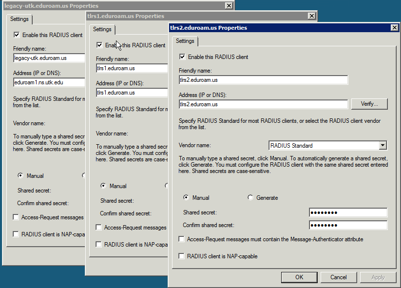Select Manual radio in legacy-utk window
The image size is (401, 288).
(20, 175)
